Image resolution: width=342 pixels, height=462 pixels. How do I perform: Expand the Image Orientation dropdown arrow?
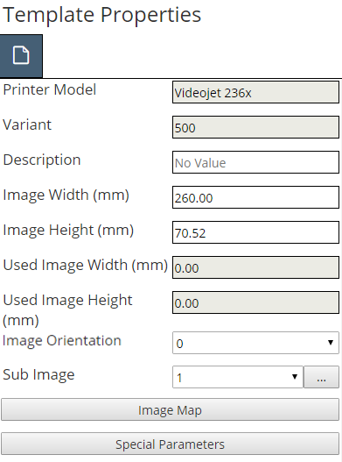(331, 343)
